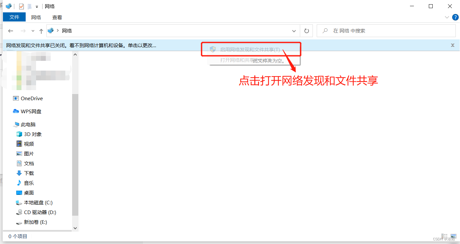460x244 pixels.
Task: Open quick access toolbar customize dropdown arrow
Action: point(37,7)
